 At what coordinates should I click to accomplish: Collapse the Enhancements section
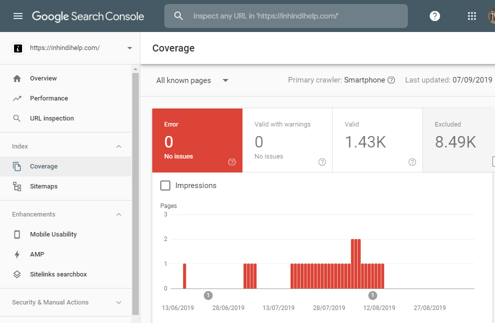[x=119, y=214]
